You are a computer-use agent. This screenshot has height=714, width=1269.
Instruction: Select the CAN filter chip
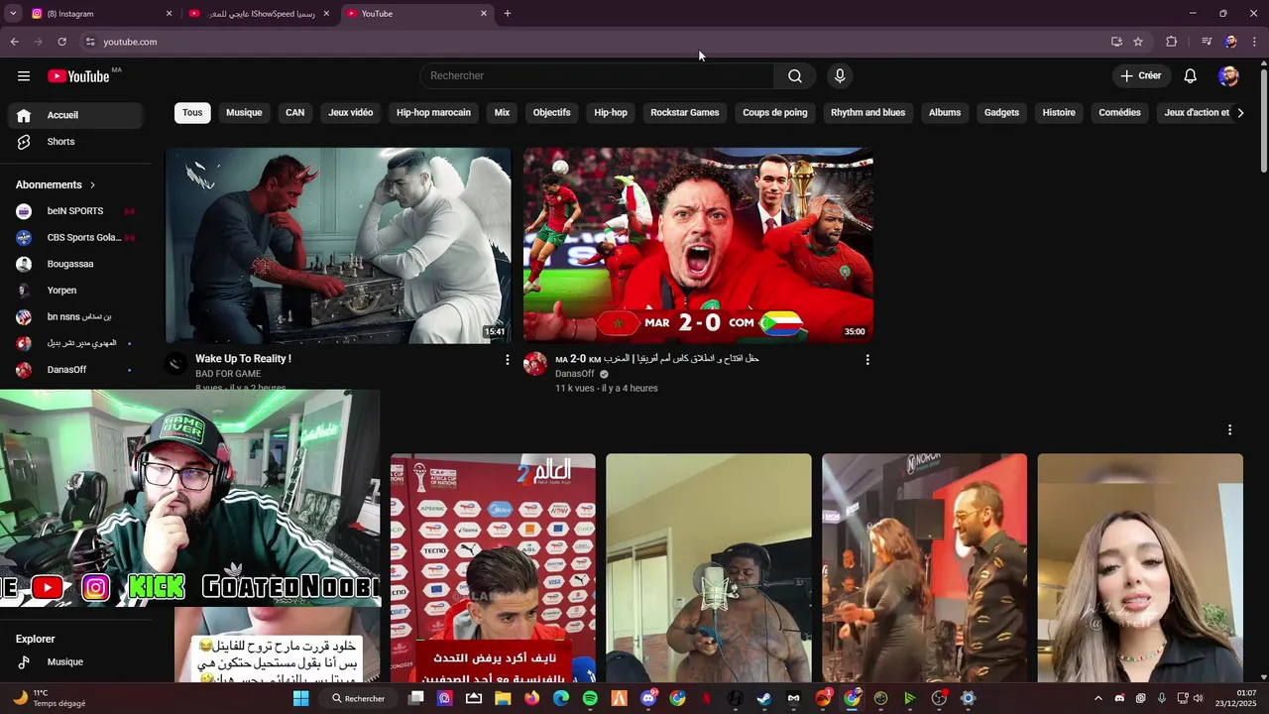coord(295,113)
